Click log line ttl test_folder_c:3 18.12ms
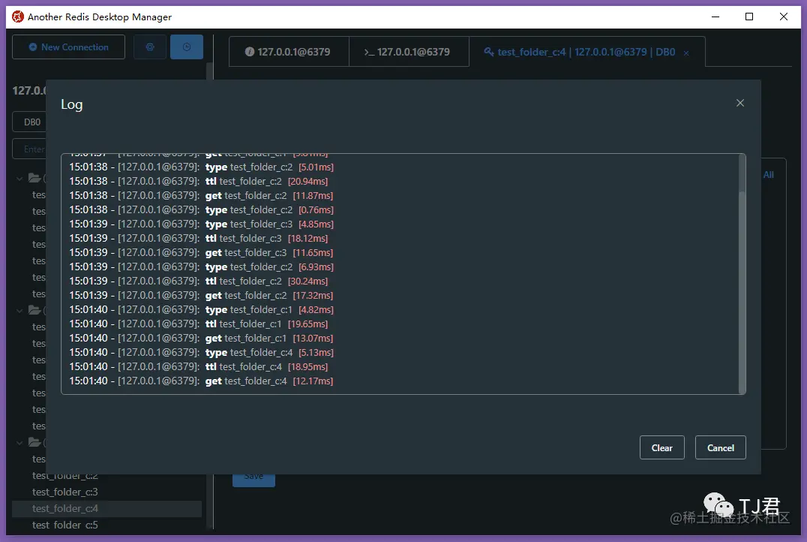Image resolution: width=807 pixels, height=542 pixels. click(x=199, y=239)
